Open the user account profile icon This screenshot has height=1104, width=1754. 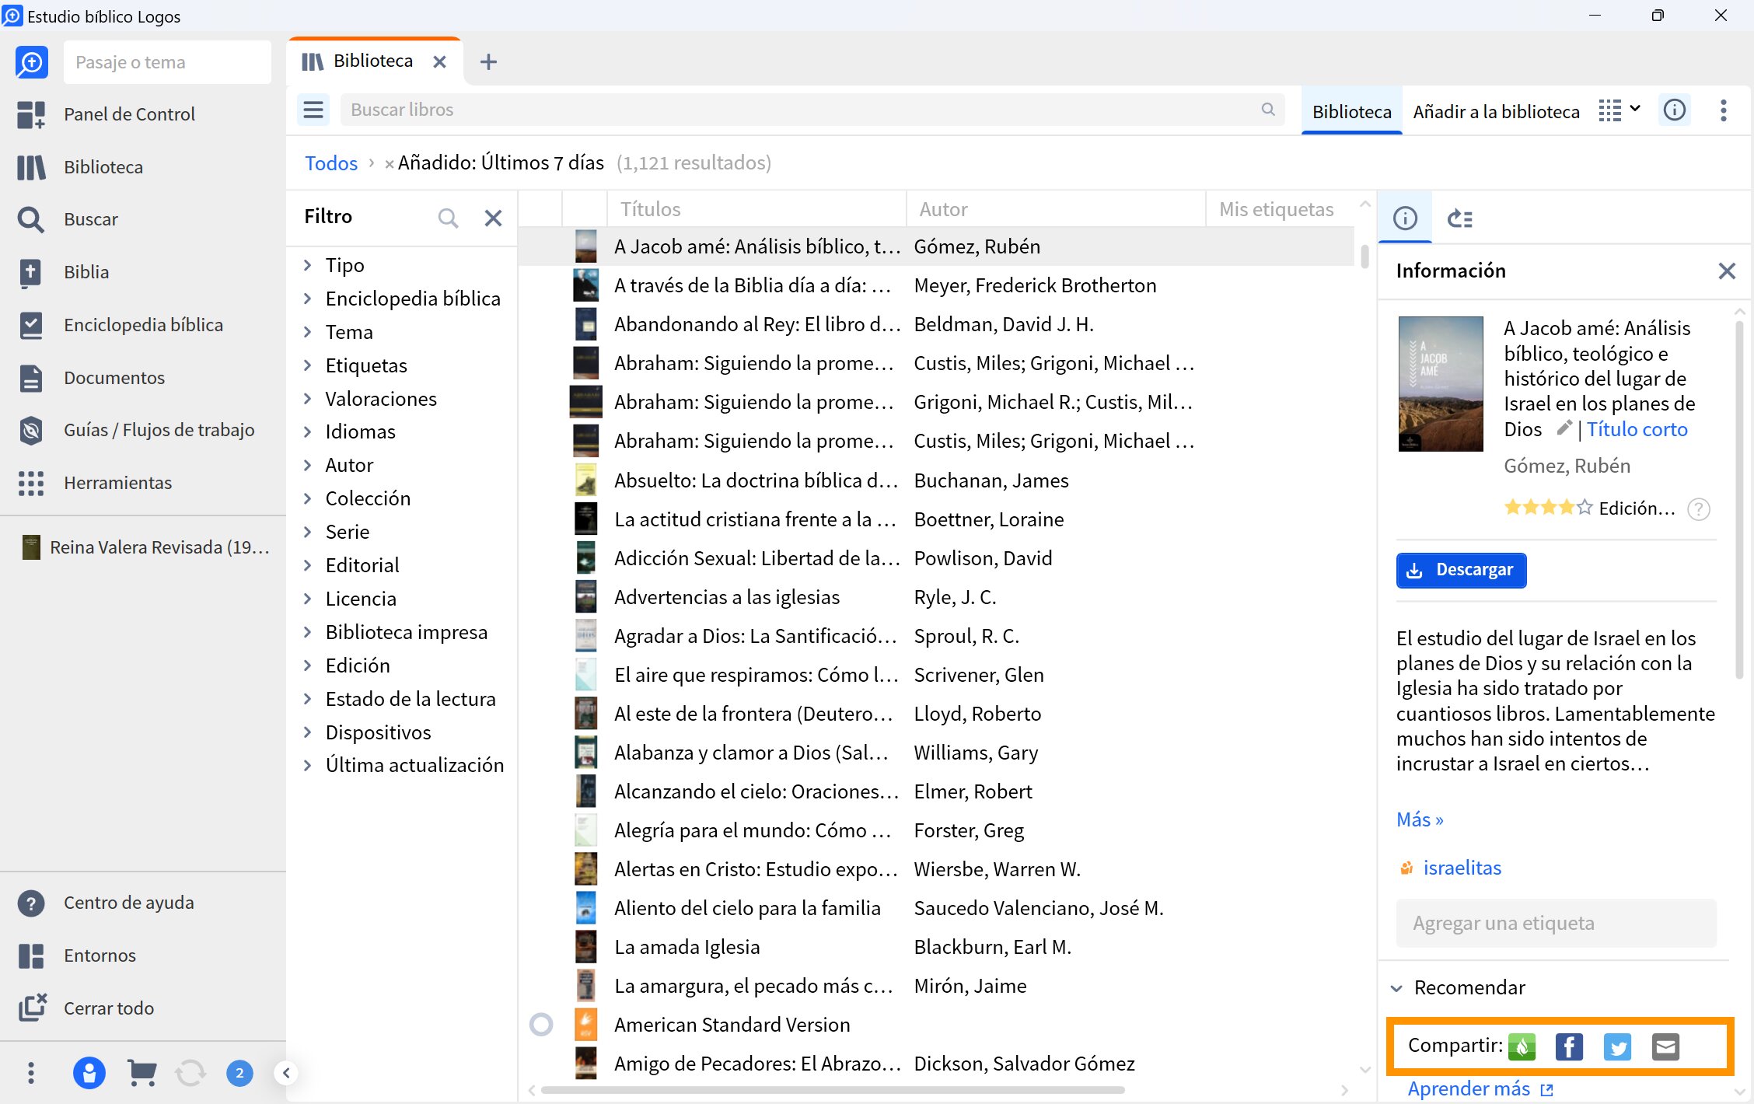tap(89, 1073)
